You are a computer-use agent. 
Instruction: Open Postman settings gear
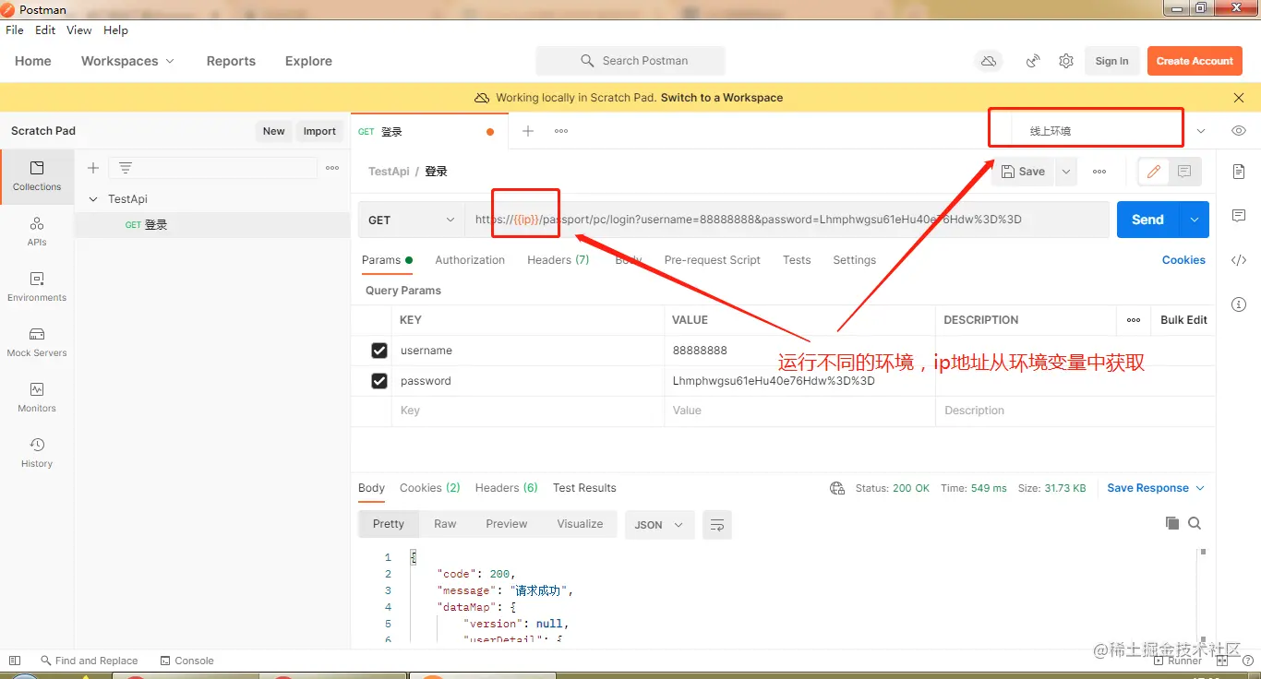click(1066, 61)
